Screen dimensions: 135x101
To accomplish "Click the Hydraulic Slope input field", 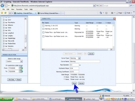I will click(x=74, y=68).
